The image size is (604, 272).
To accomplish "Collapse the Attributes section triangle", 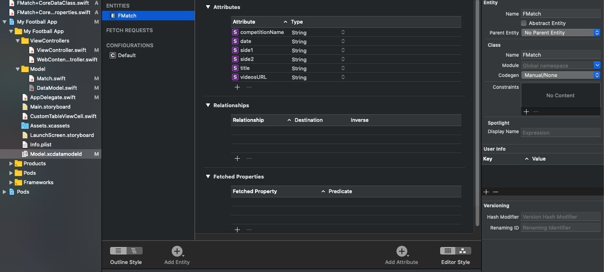I will click(x=208, y=7).
